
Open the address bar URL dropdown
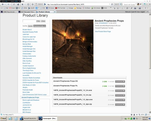point(109,4)
